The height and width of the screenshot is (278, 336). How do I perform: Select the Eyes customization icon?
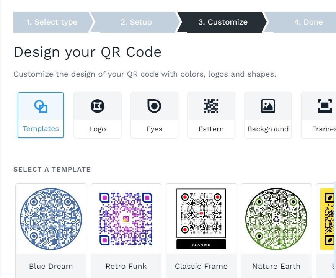154,106
